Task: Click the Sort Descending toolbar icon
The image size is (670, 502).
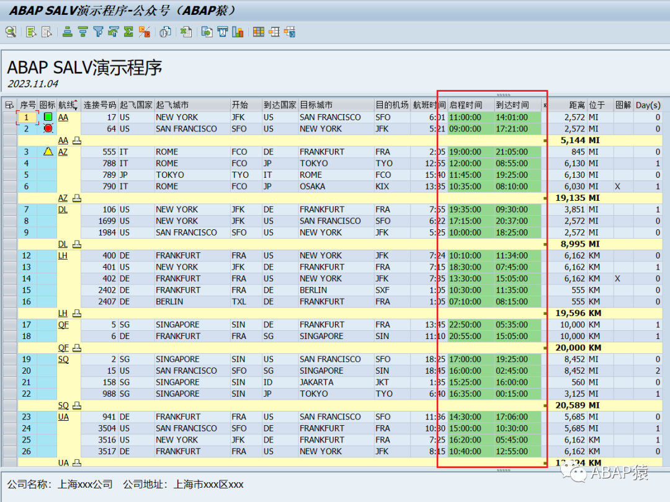Action: pos(83,32)
